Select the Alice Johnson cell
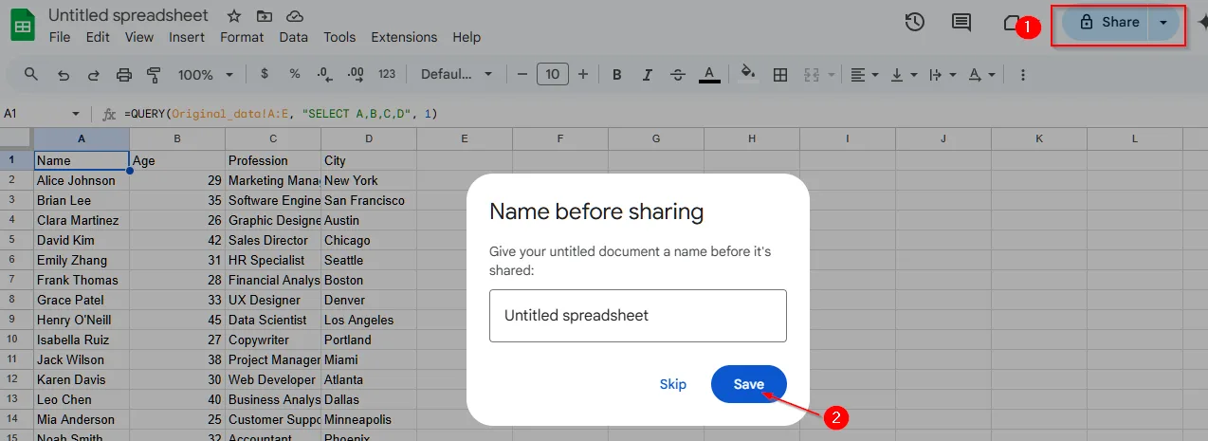This screenshot has width=1208, height=441. pyautogui.click(x=81, y=180)
